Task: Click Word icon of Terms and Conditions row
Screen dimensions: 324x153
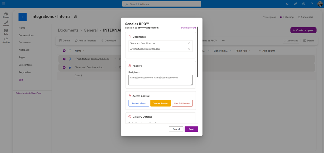Action: pos(70,67)
